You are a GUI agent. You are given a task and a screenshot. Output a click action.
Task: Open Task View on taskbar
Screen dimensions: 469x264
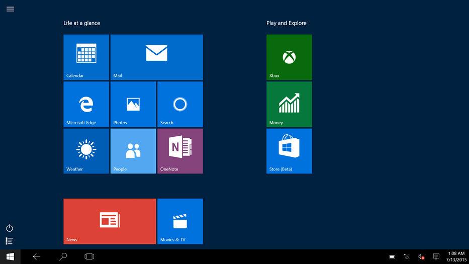pos(89,256)
